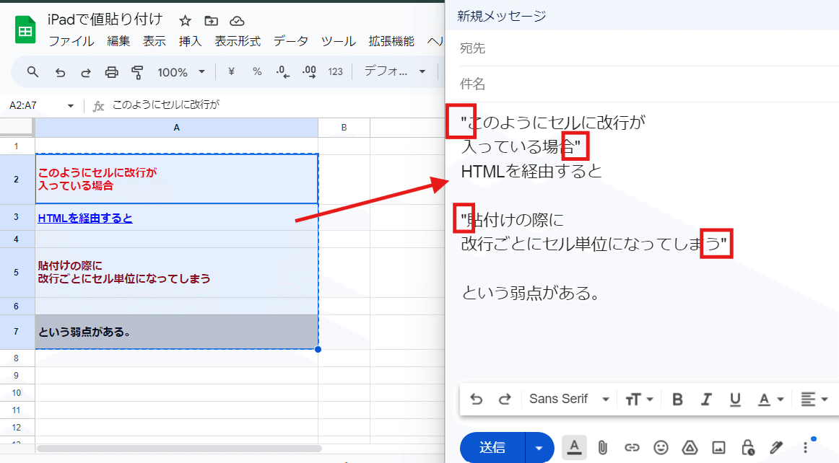
Task: Click the move-to-folder icon beside title
Action: click(x=212, y=21)
